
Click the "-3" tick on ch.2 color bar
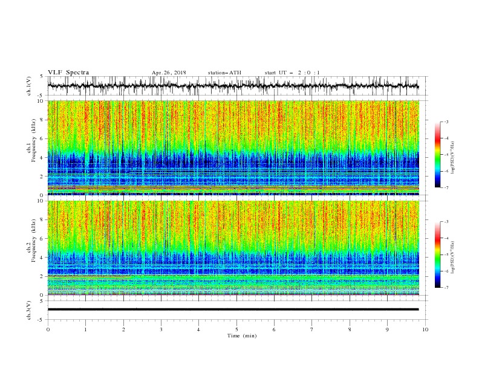coord(446,222)
